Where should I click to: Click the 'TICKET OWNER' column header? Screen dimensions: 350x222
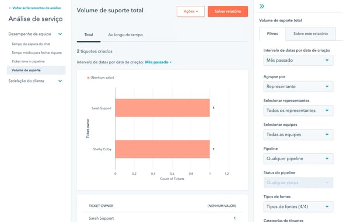pos(101,206)
